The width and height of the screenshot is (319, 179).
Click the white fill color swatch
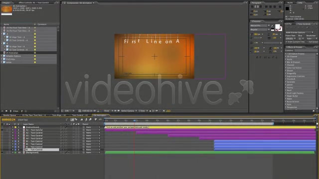coord(277,26)
